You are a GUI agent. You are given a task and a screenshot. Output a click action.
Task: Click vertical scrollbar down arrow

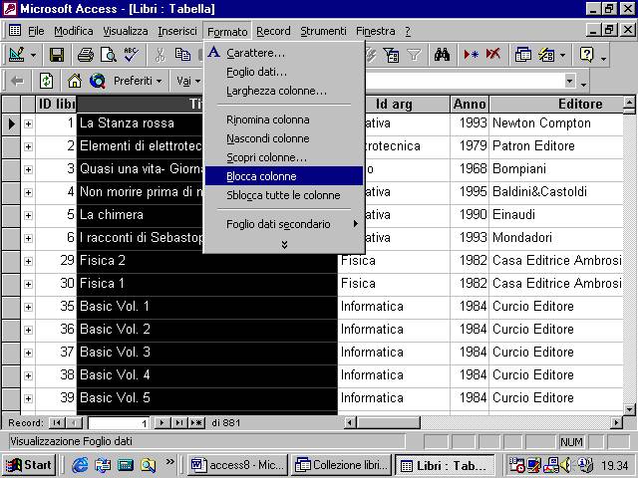[629, 409]
